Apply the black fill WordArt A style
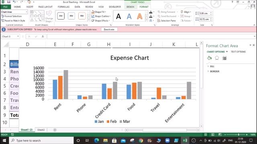This screenshot has height=144, width=257. pyautogui.click(x=118, y=16)
